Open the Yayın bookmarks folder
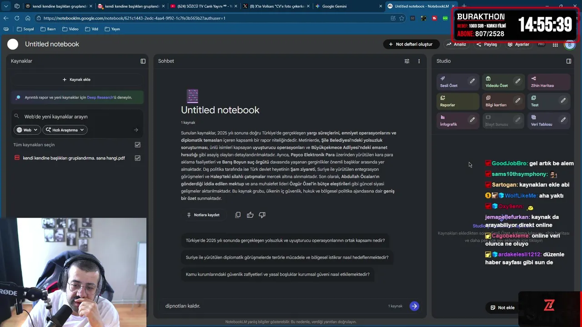582x327 pixels. coord(112,29)
